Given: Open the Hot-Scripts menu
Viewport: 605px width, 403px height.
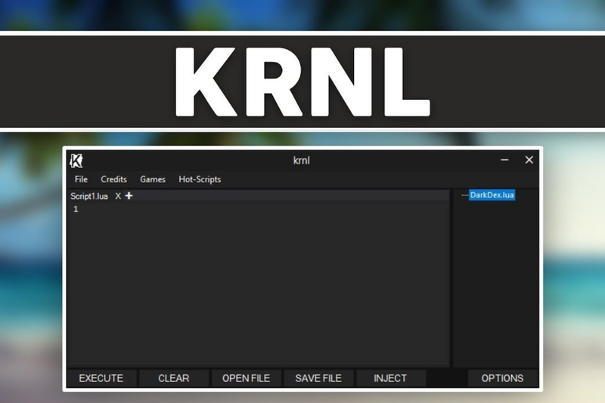Looking at the screenshot, I should [x=200, y=179].
